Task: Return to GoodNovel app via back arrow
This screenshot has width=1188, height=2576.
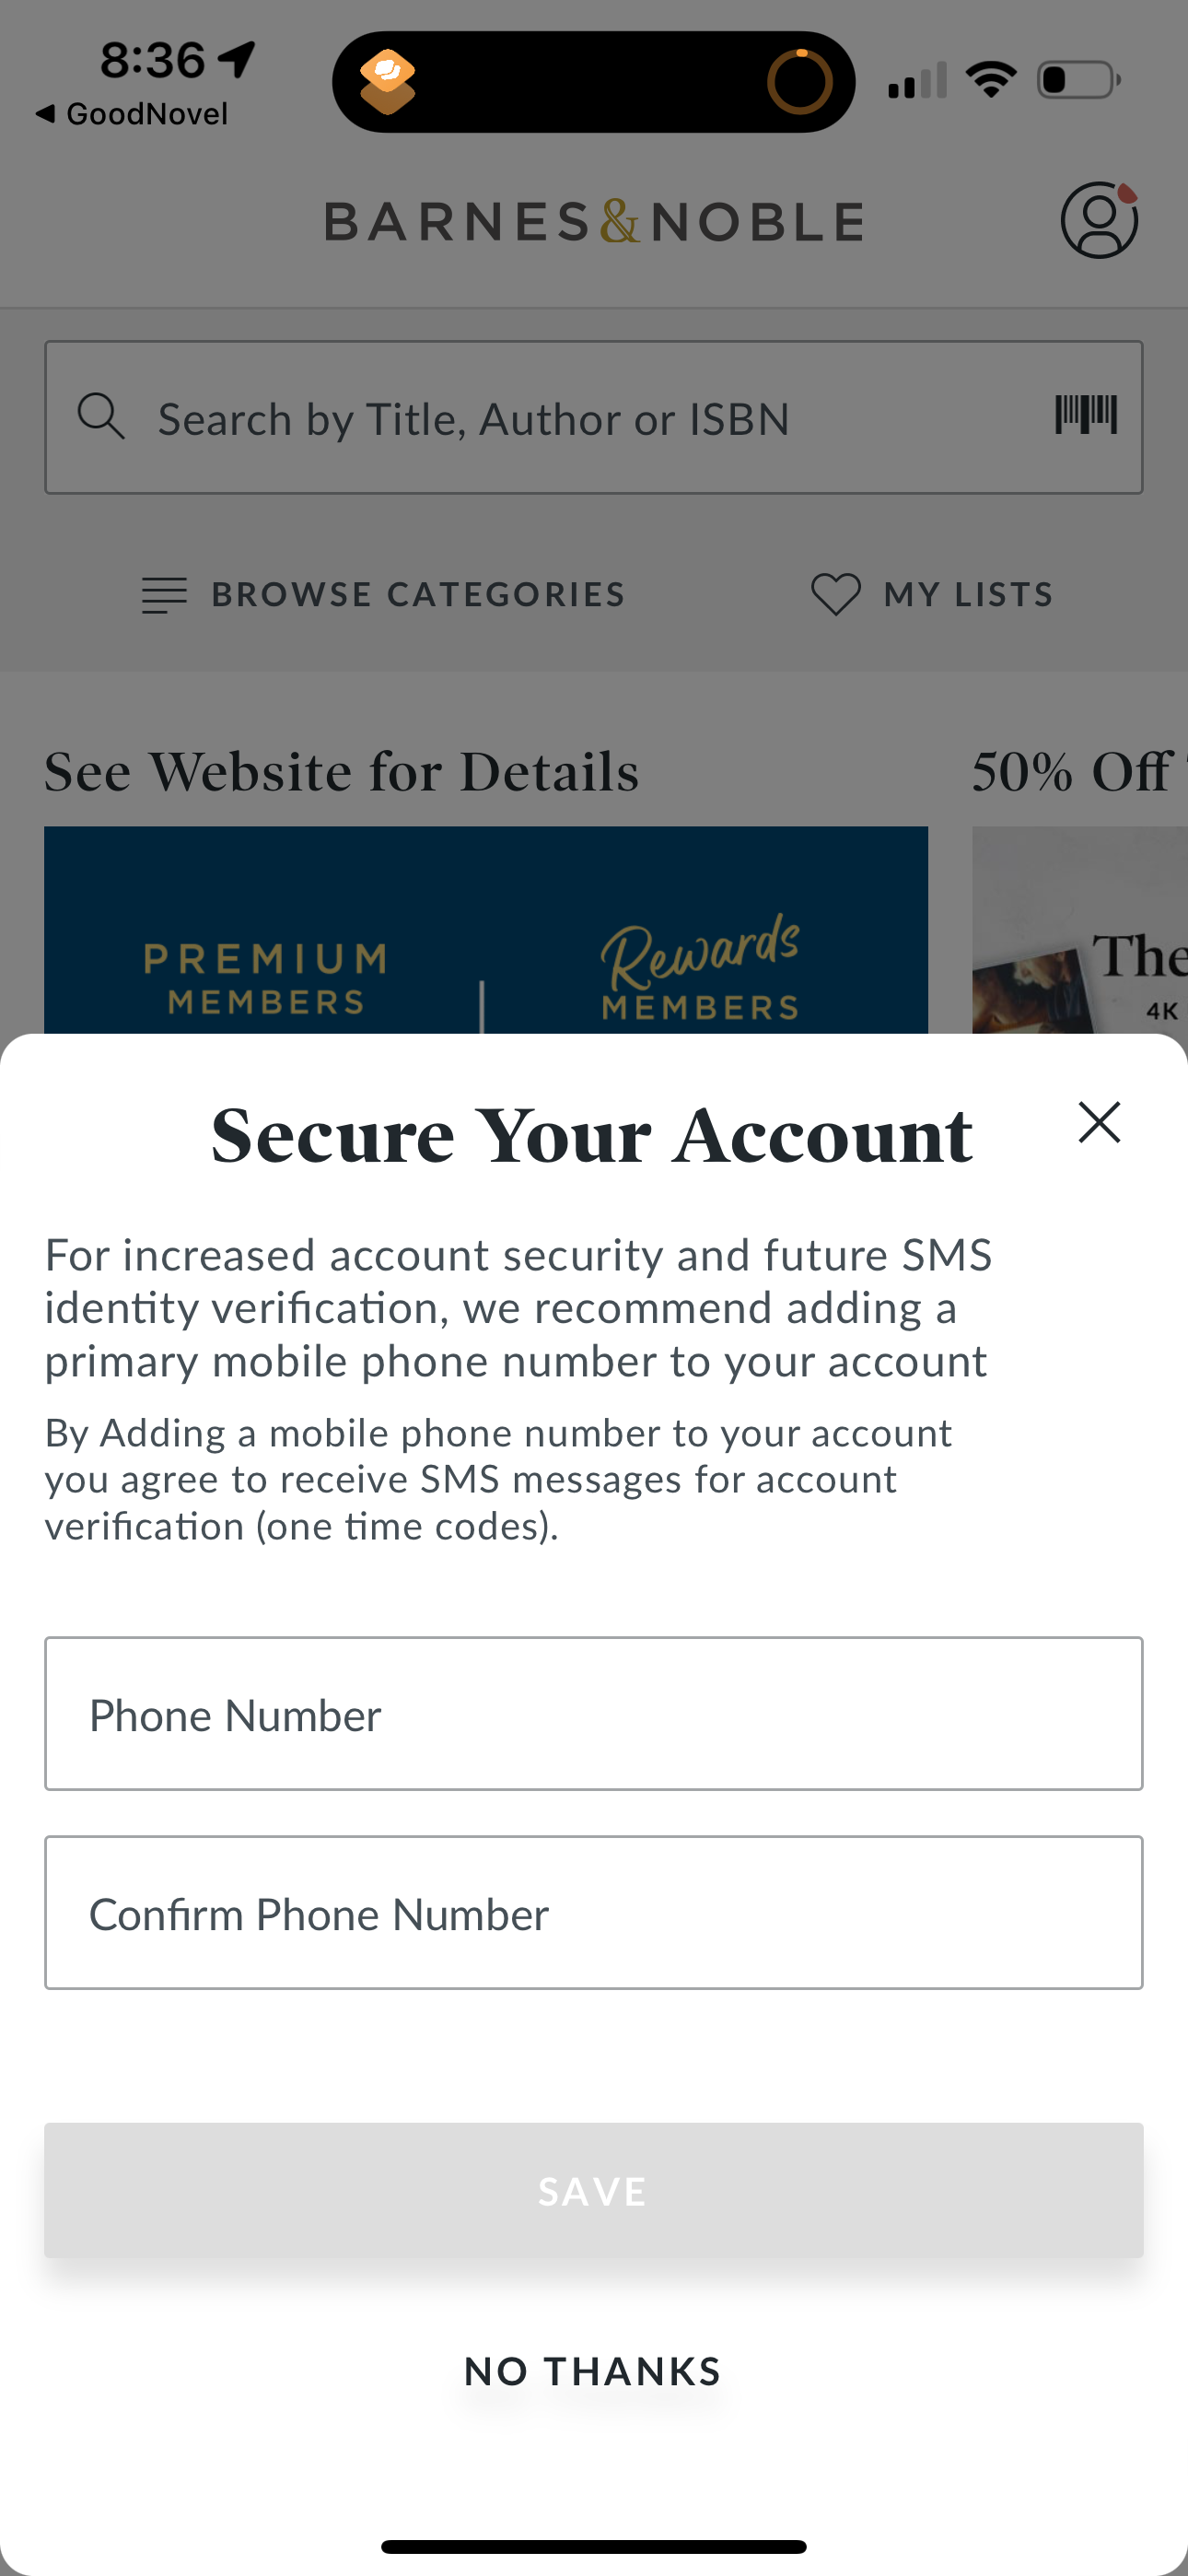Action: point(44,114)
